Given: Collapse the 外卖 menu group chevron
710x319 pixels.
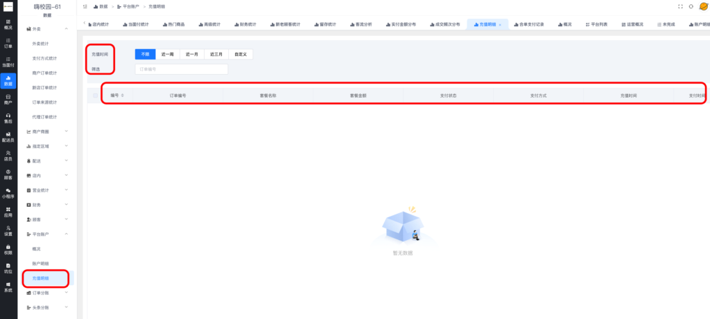Looking at the screenshot, I should (67, 29).
